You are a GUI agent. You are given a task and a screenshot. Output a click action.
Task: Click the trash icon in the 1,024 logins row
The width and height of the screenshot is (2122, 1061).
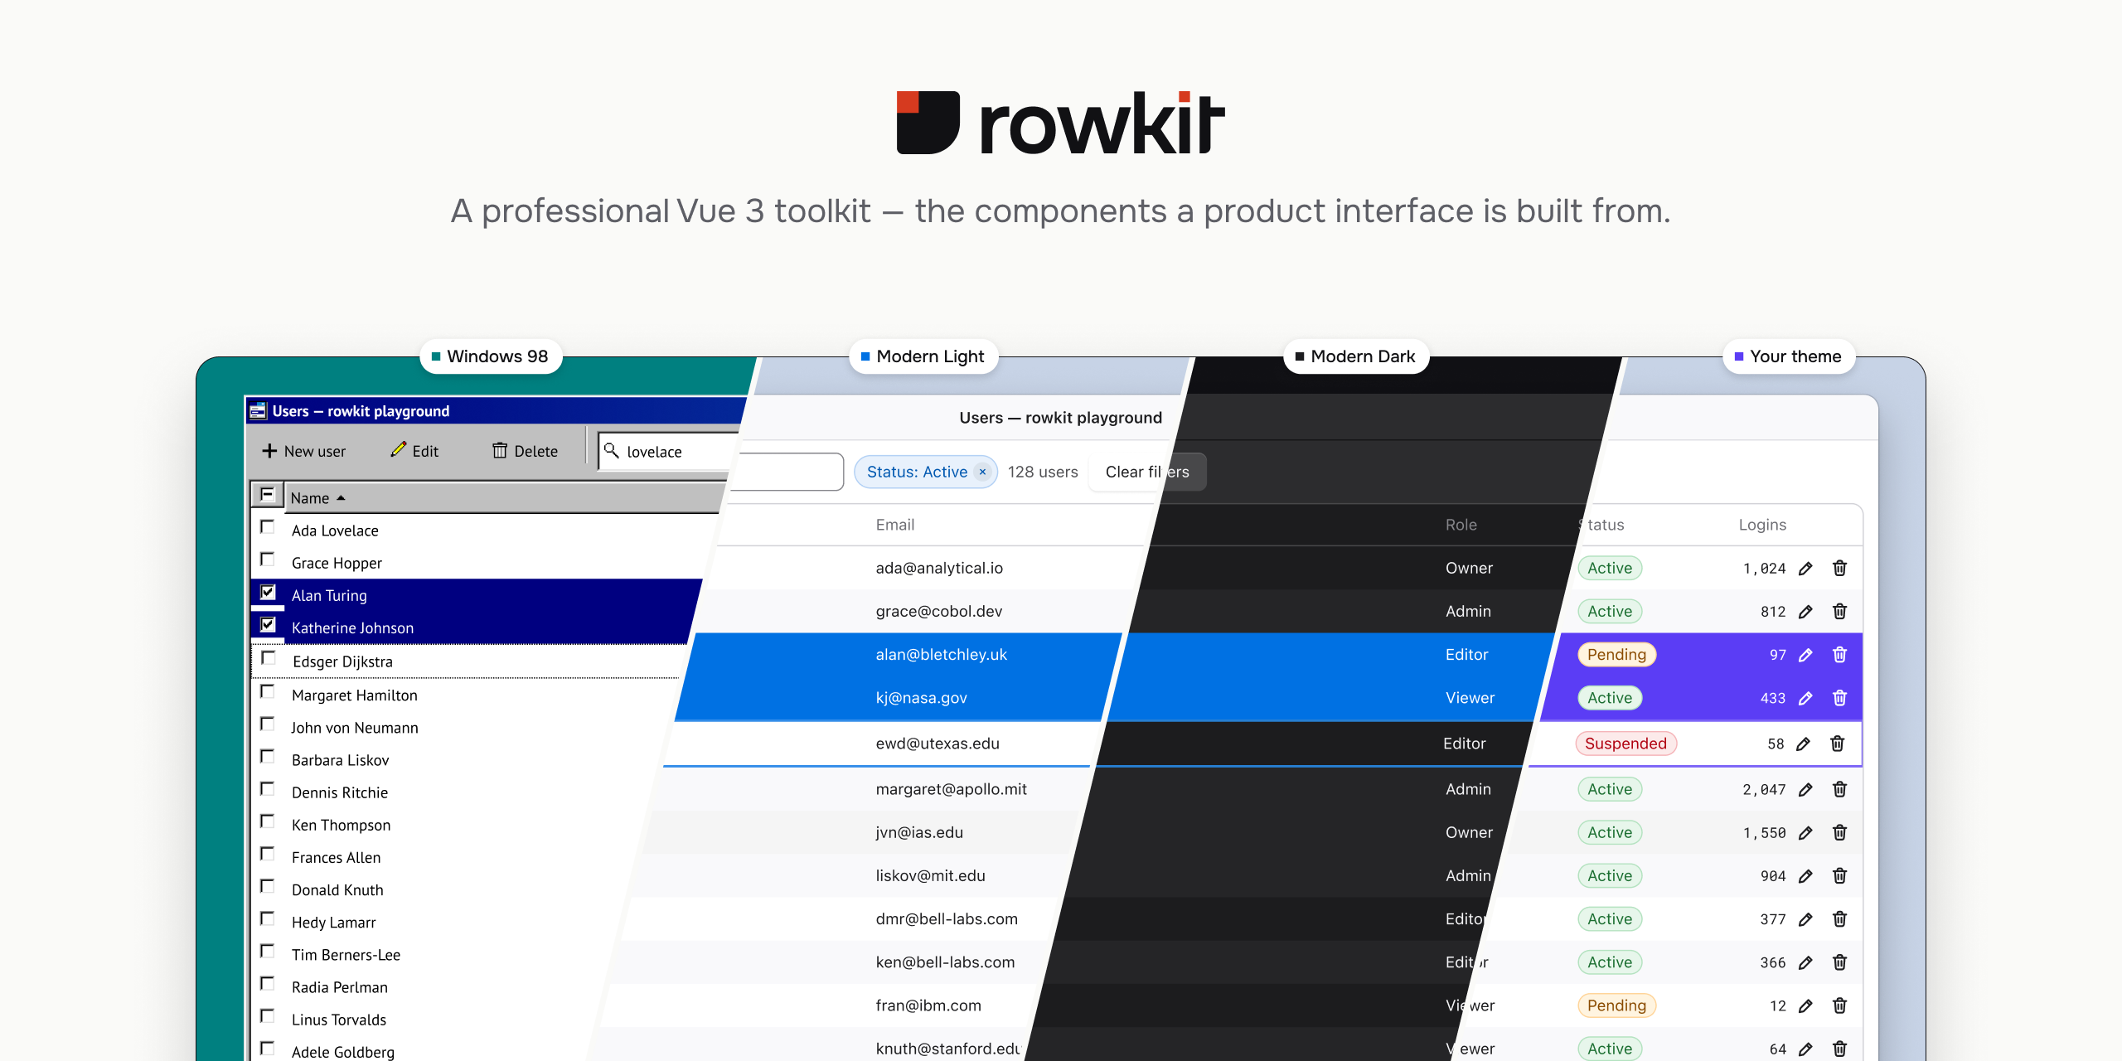[x=1839, y=569]
